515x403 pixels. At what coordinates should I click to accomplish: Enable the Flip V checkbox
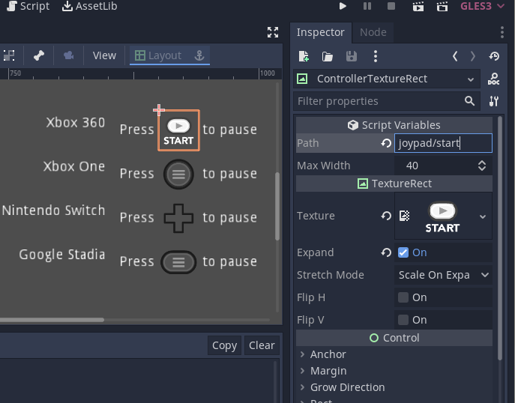coord(403,320)
